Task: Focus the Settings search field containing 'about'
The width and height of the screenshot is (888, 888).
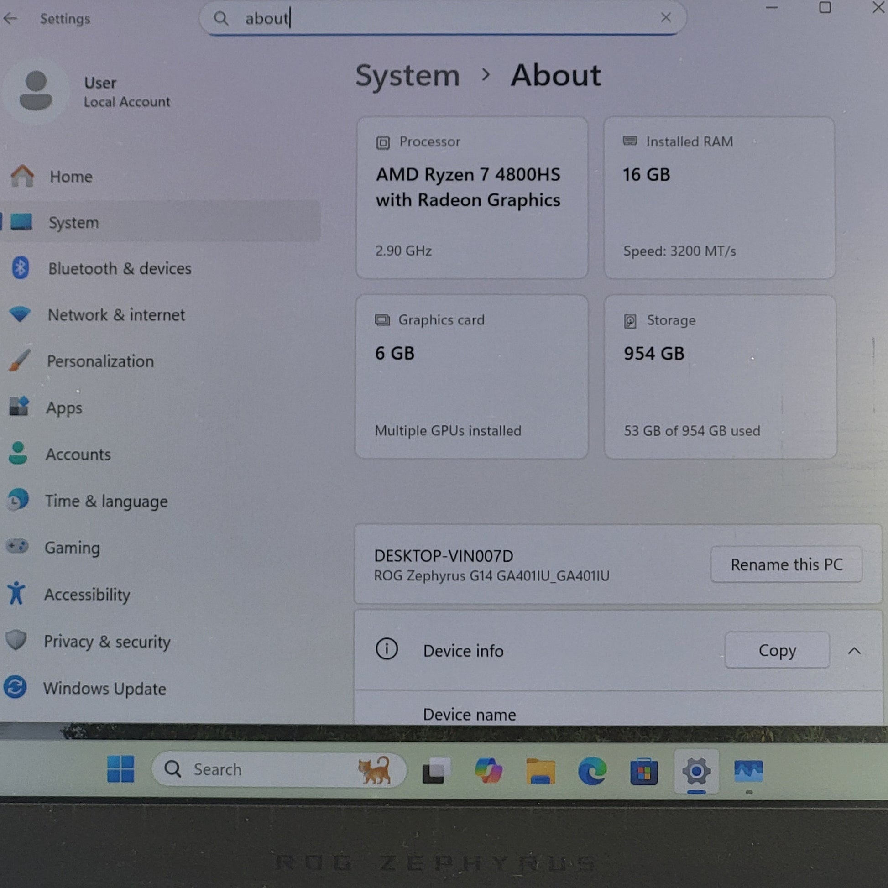Action: point(443,18)
